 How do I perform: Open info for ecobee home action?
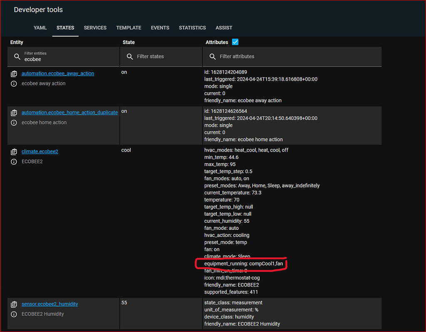point(14,123)
